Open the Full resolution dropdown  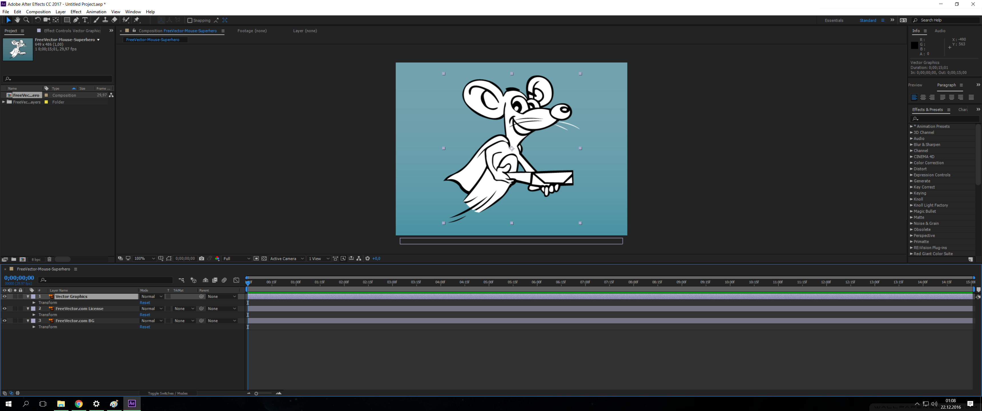pyautogui.click(x=236, y=259)
